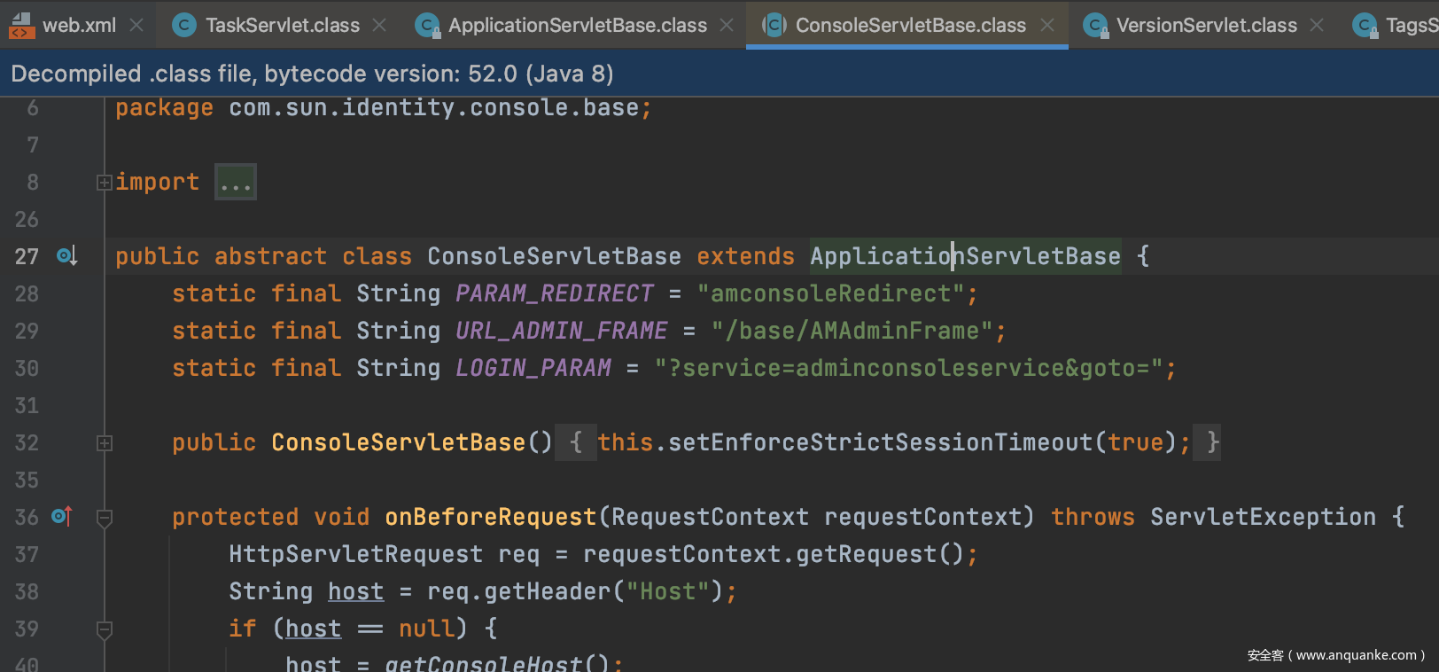
Task: Expand the folded import block on line 8
Action: click(105, 183)
